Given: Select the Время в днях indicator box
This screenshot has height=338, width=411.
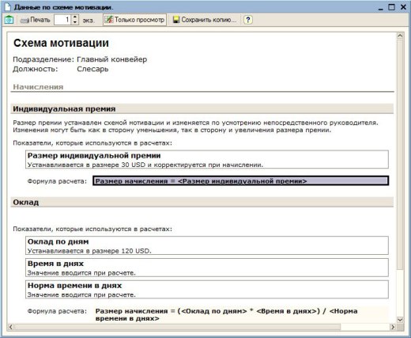Looking at the screenshot, I should pyautogui.click(x=207, y=268).
